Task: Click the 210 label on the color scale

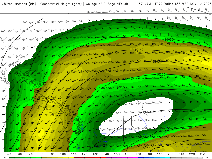Action: pos(182,154)
